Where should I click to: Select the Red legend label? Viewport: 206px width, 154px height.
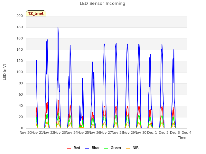(x=77, y=148)
